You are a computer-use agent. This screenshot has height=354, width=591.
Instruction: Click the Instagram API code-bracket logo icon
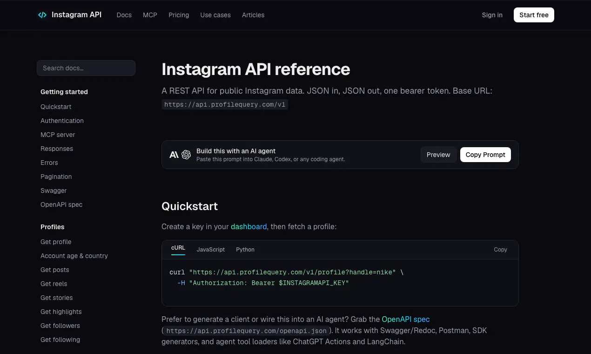(x=42, y=15)
